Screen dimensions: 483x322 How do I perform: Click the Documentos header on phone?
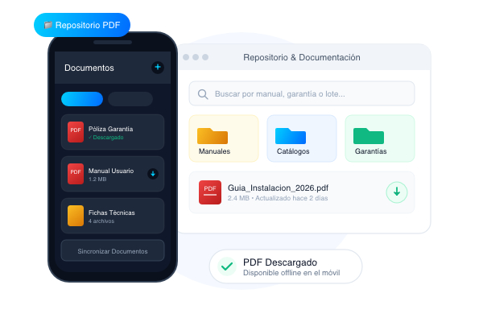tap(89, 68)
